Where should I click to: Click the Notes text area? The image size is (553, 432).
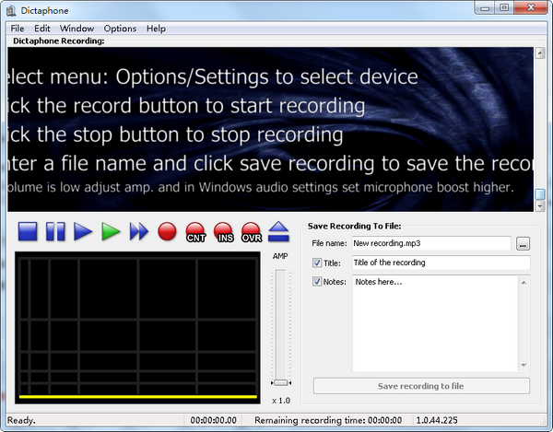433,322
